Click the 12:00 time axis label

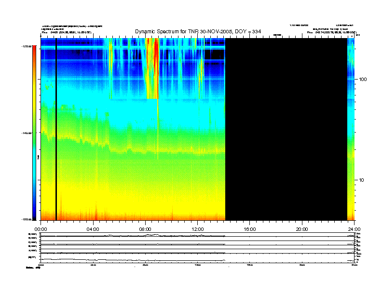point(198,229)
